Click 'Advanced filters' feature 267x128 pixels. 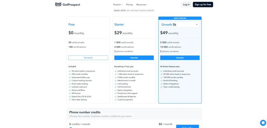pyautogui.click(x=78, y=90)
